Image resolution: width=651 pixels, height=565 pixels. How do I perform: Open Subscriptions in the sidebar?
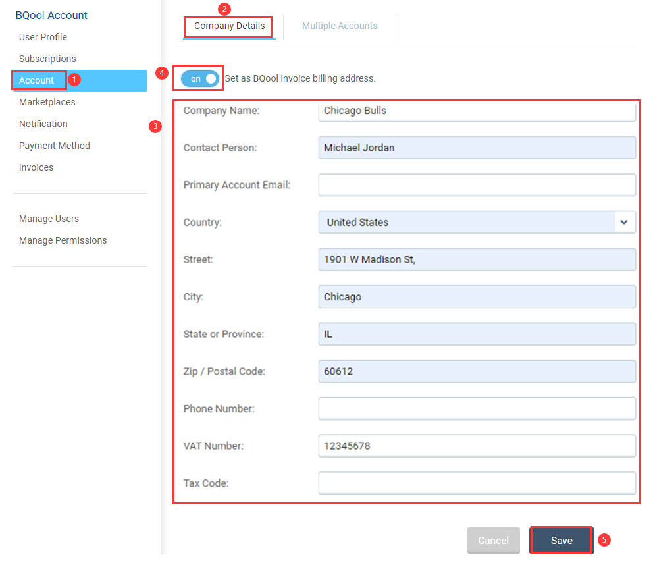pos(48,59)
